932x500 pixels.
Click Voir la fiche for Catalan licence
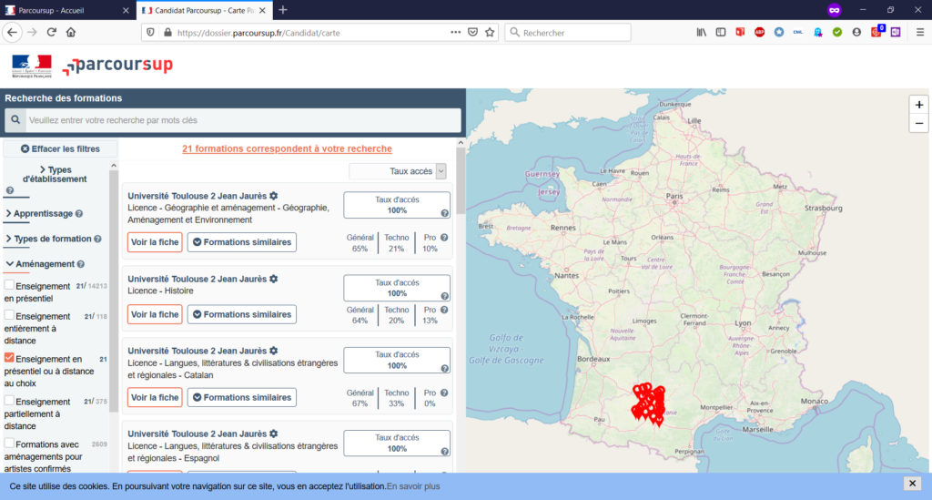(x=155, y=397)
